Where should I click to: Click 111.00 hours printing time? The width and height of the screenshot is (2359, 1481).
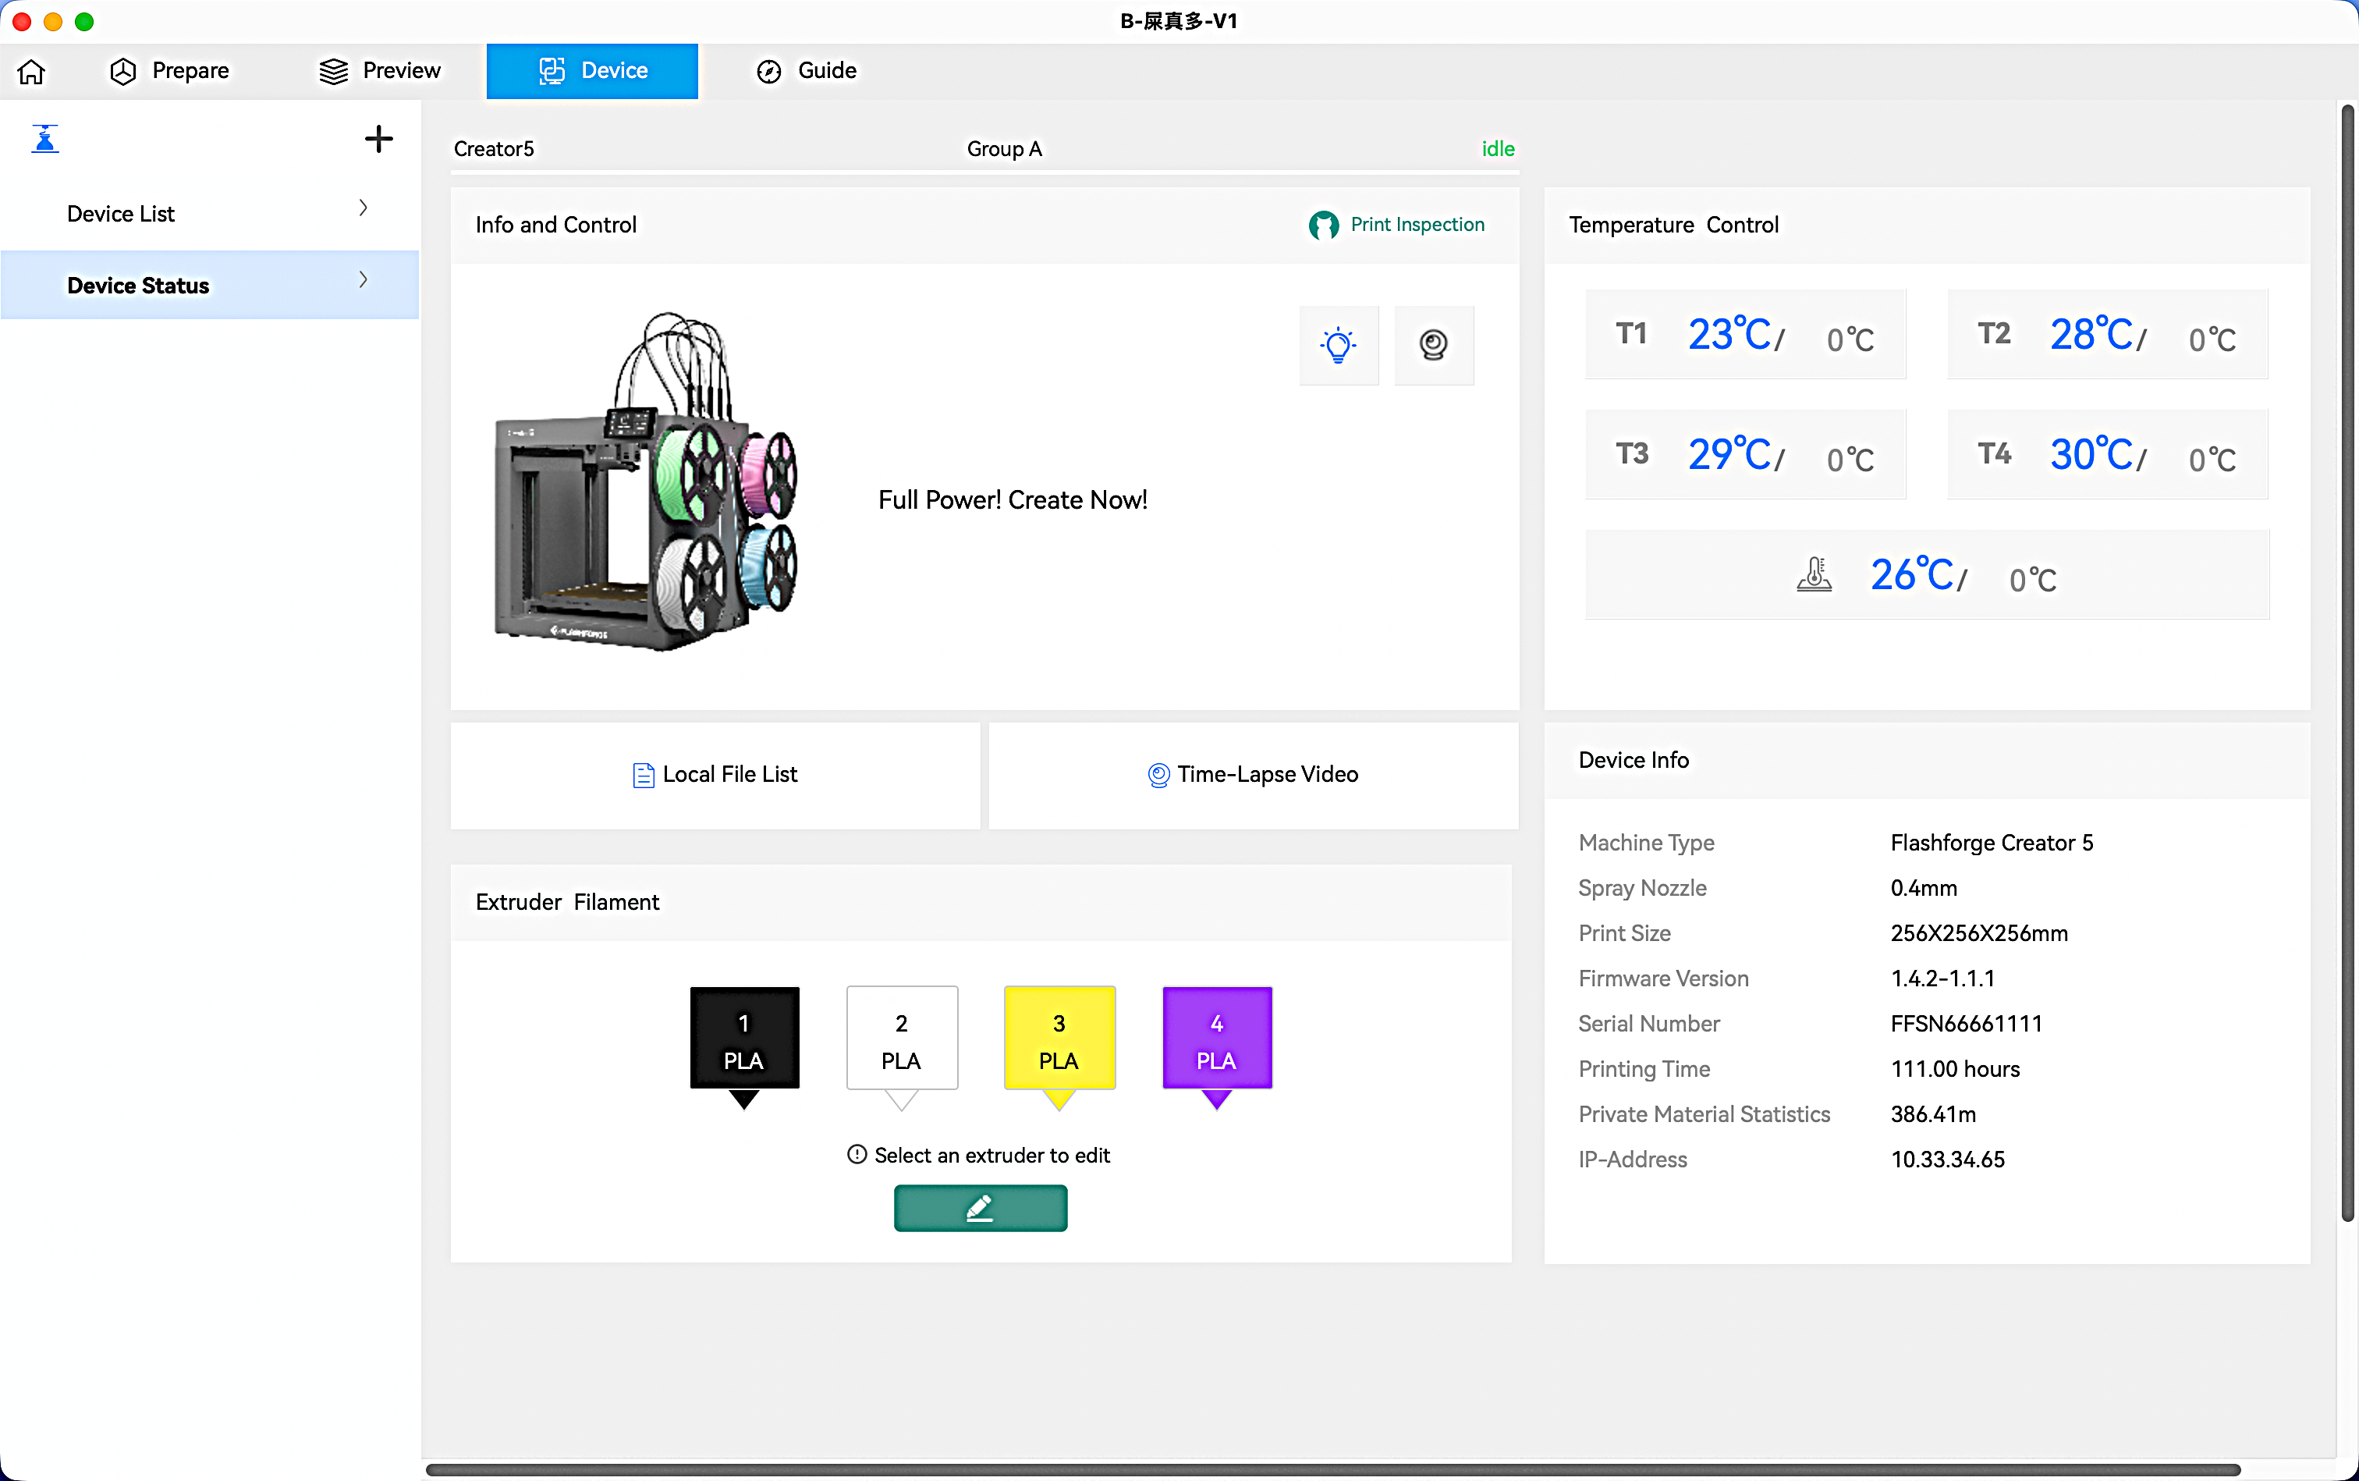point(1956,1070)
